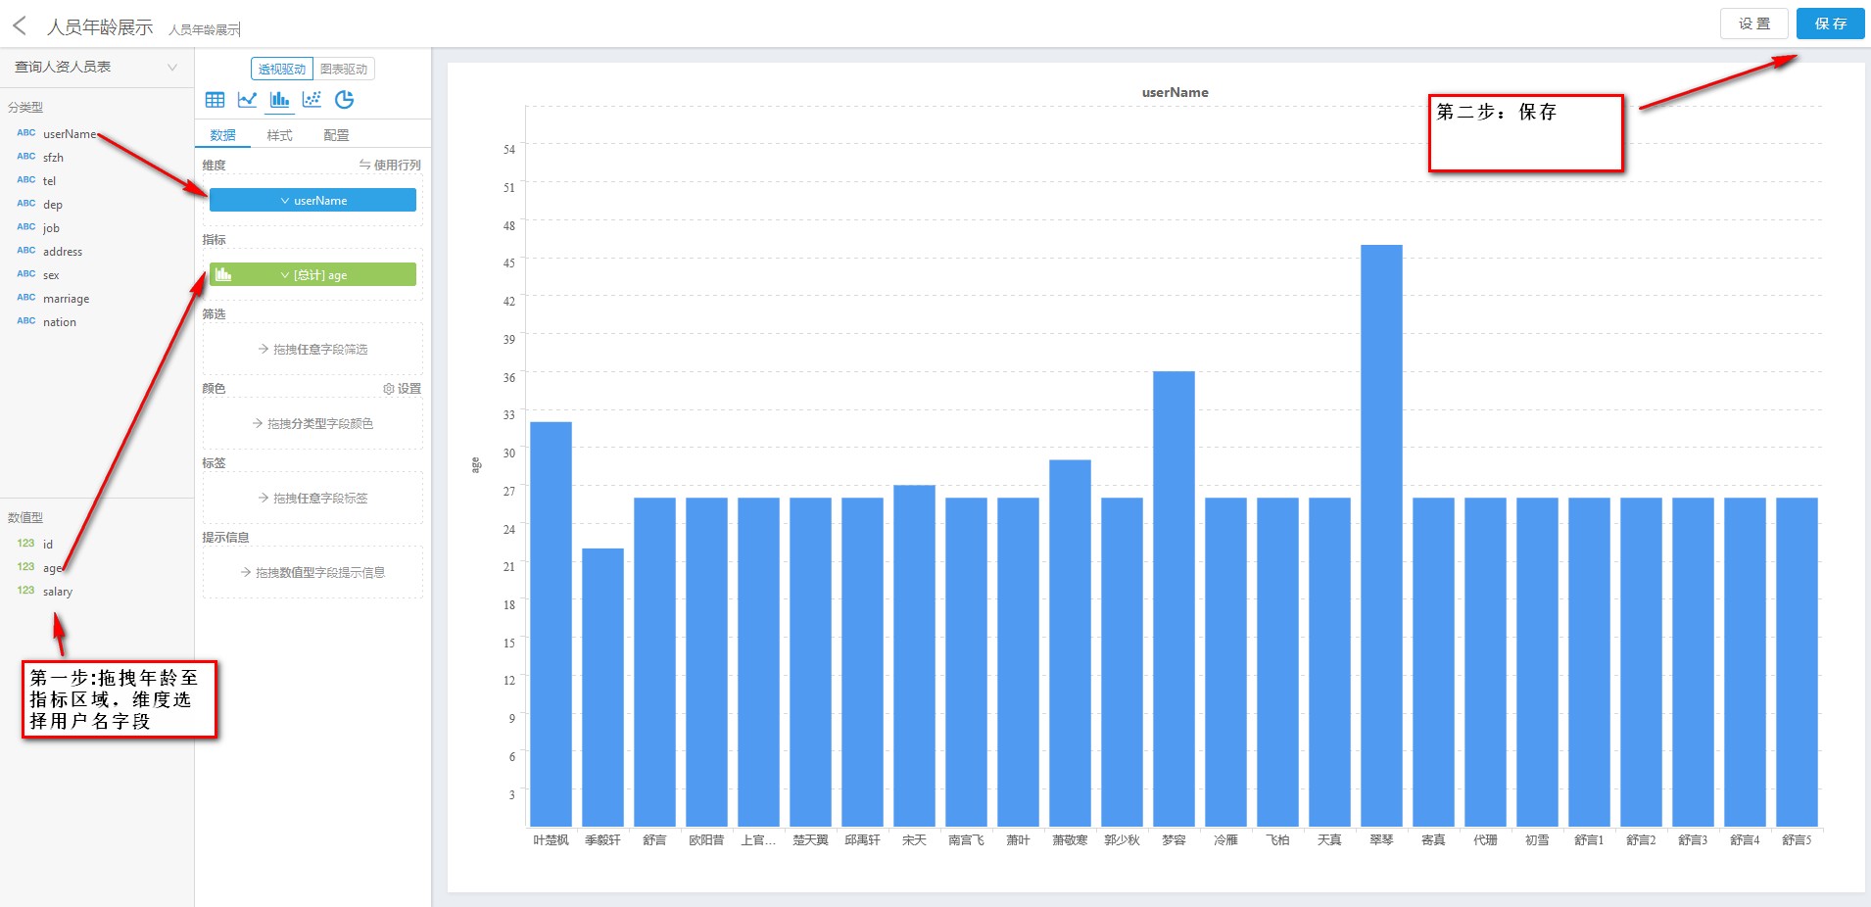The height and width of the screenshot is (907, 1871).
Task: Switch to 透视驱动 mode
Action: pos(282,70)
